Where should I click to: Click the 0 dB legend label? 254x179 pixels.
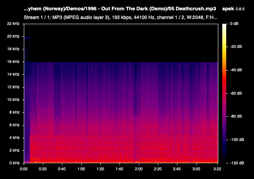[234, 24]
